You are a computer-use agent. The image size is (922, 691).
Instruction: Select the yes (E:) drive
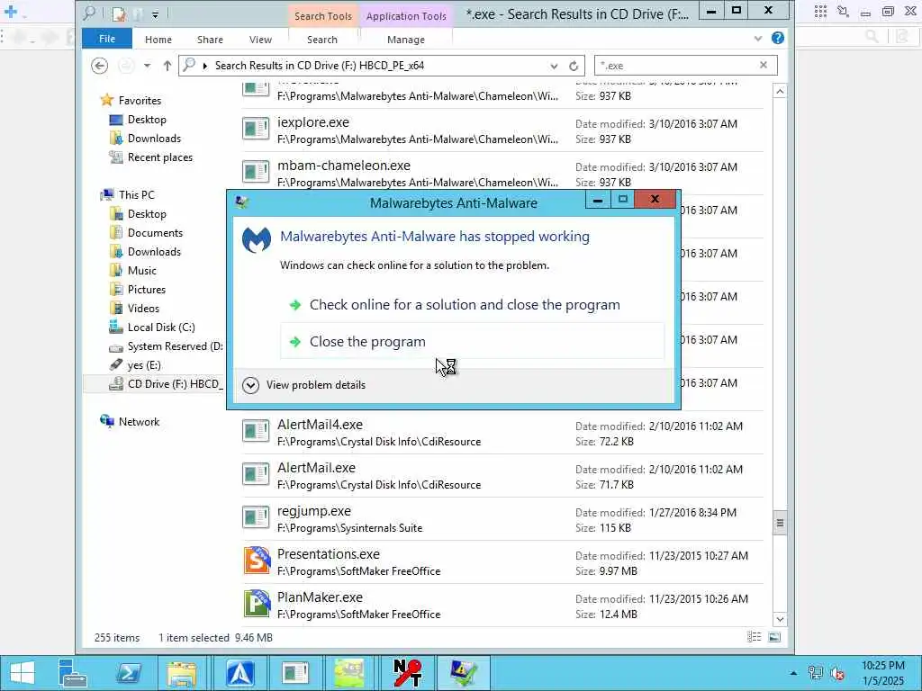click(x=144, y=365)
